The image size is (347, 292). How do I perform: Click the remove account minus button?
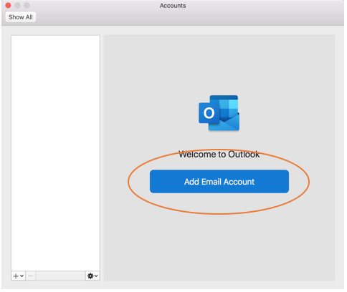click(31, 276)
